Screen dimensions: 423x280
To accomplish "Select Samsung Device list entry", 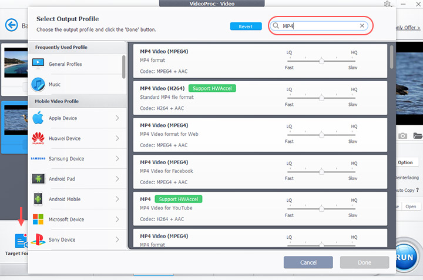I will (x=77, y=158).
